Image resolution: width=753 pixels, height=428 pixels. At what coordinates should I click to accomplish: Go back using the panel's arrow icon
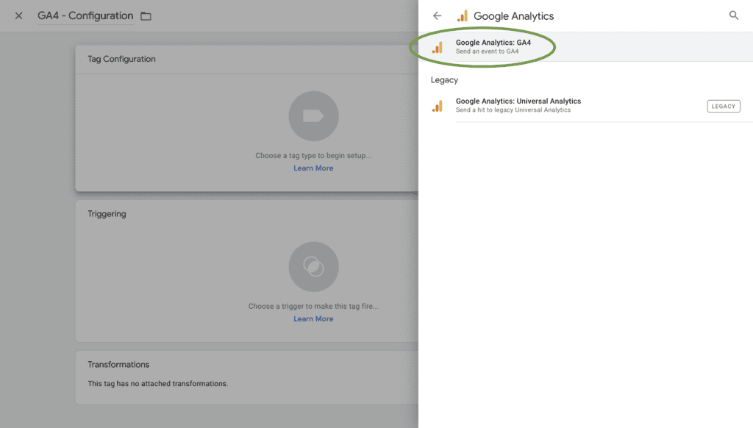pyautogui.click(x=438, y=15)
